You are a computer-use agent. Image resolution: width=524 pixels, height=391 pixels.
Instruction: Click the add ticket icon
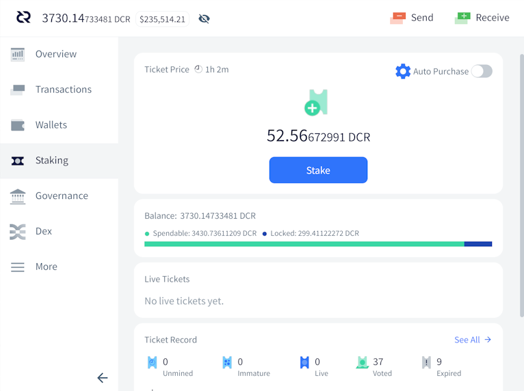pos(316,103)
